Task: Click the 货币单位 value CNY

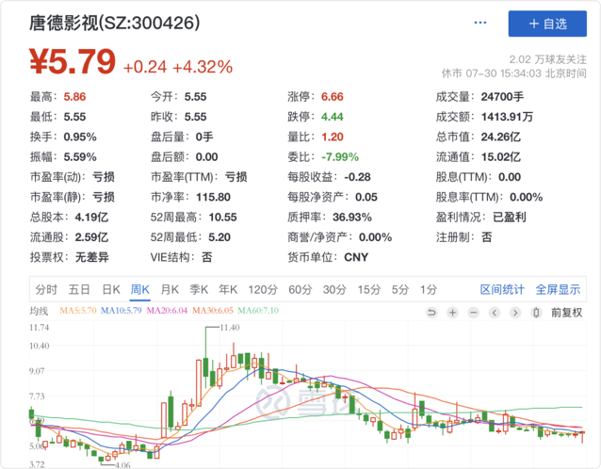Action: [356, 257]
